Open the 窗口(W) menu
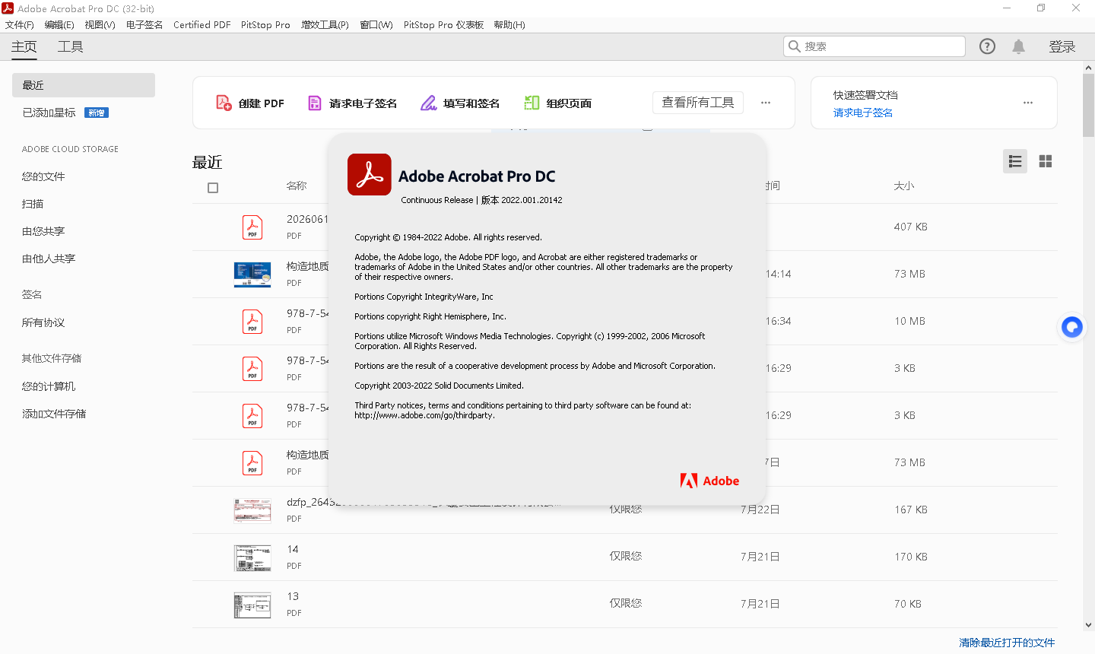The height and width of the screenshot is (654, 1095). point(376,25)
